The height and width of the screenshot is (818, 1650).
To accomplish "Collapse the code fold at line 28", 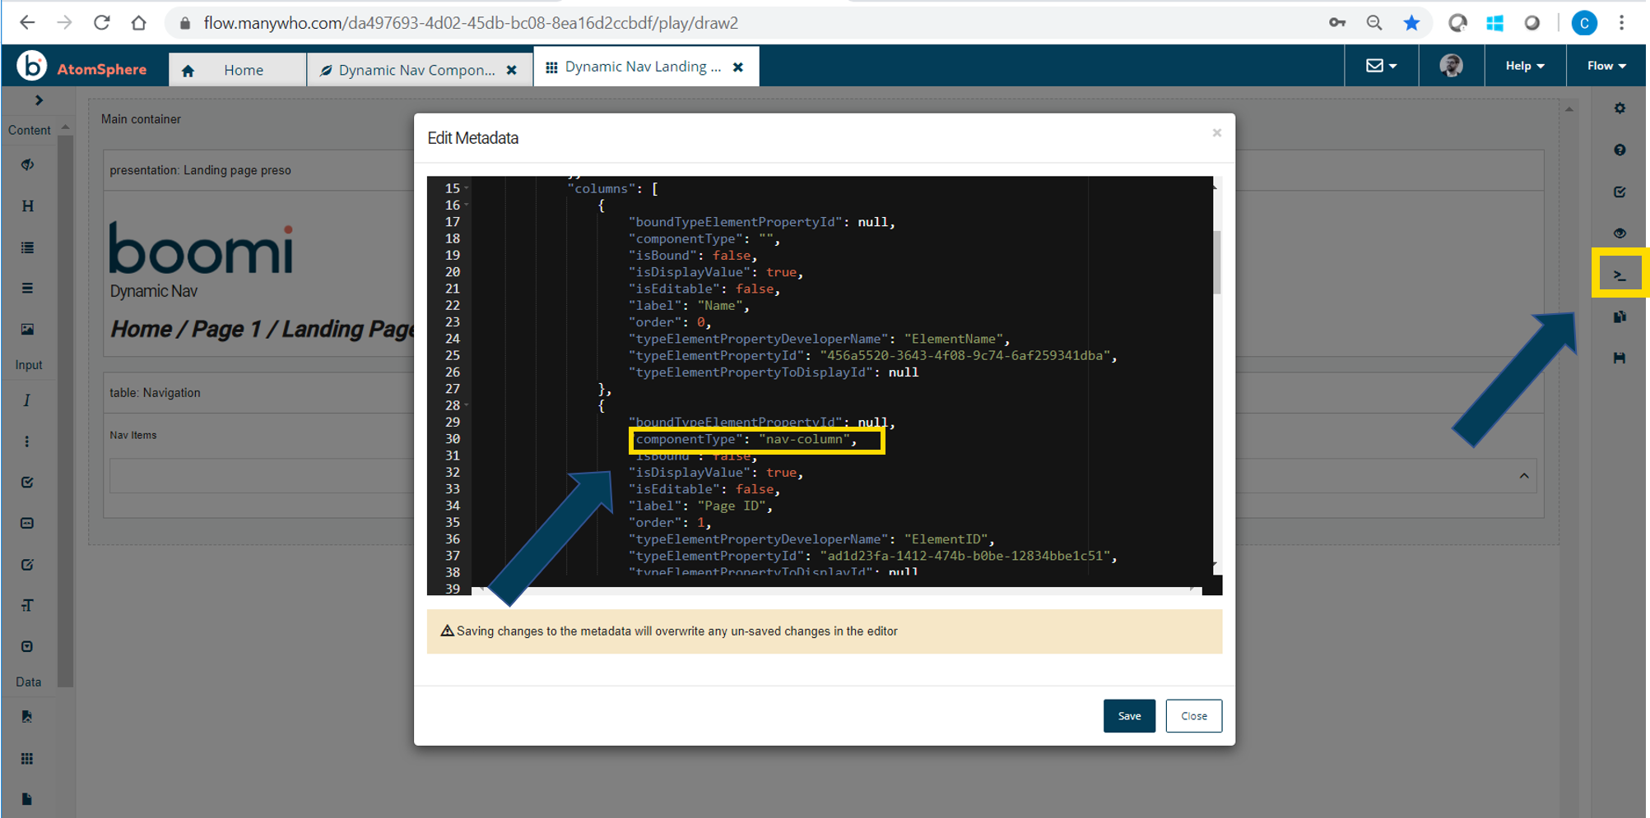I will (x=467, y=404).
